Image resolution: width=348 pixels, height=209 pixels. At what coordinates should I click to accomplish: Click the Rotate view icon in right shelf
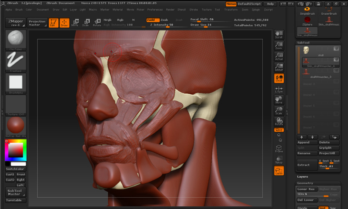[x=279, y=122]
